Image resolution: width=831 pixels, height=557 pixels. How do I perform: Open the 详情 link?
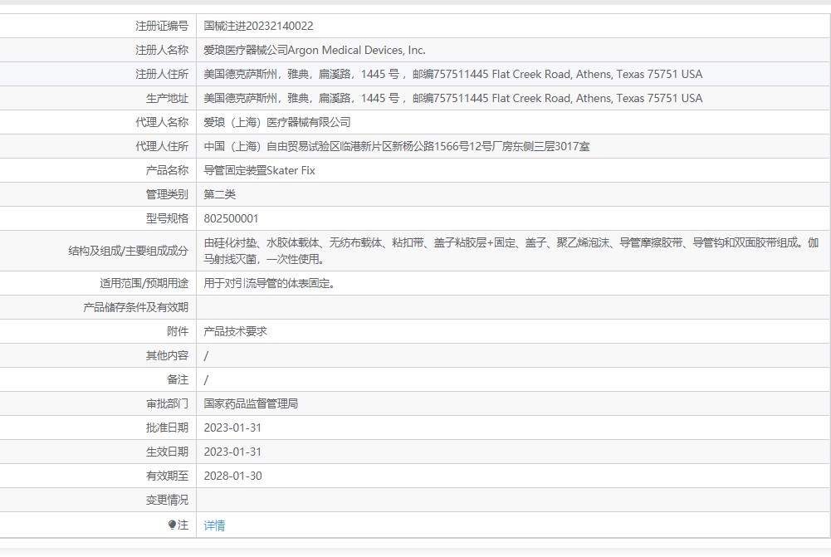[x=214, y=525]
